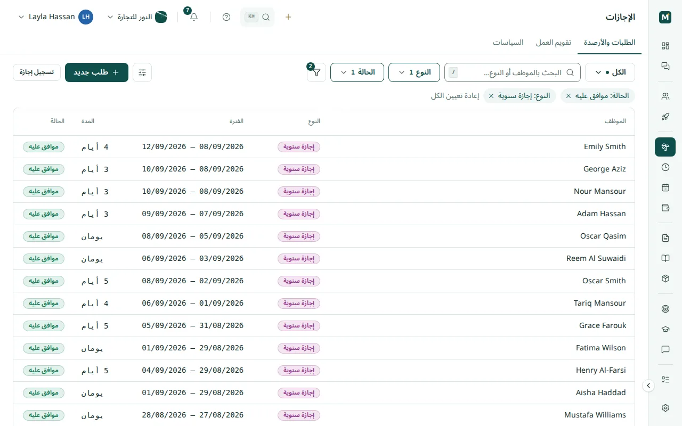Open the help question mark icon

point(226,17)
